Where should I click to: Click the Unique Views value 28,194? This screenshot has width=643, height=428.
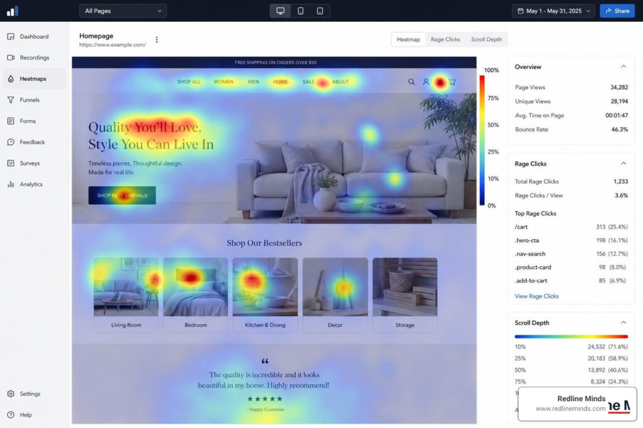click(x=619, y=101)
